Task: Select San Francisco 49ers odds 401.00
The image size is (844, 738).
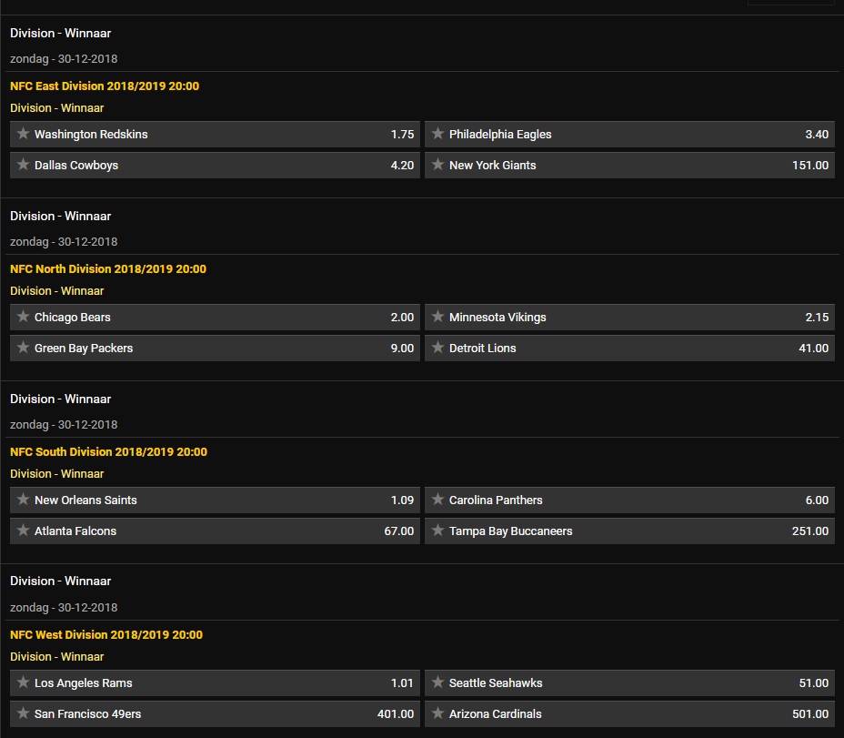Action: tap(395, 713)
